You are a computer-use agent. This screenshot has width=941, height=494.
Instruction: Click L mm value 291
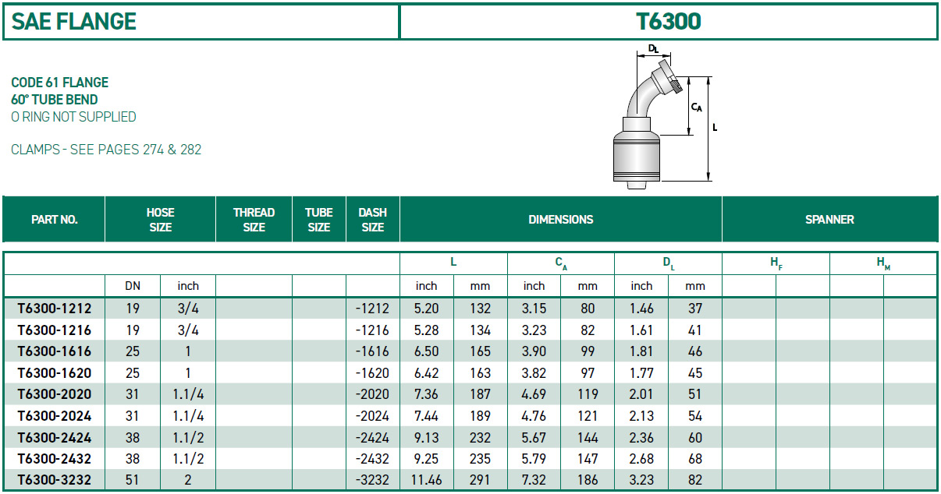tap(480, 480)
